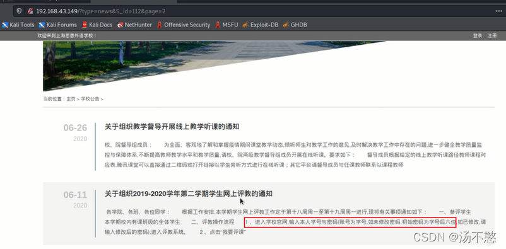Click the shield tracking protection icon

coord(19,11)
